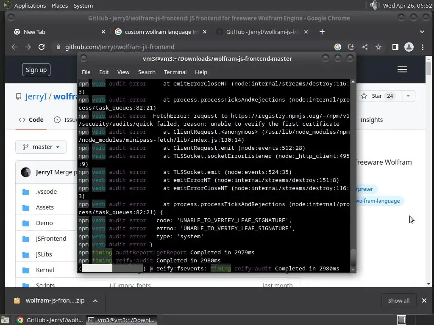Open the System menu in the top panel

pyautogui.click(x=83, y=6)
